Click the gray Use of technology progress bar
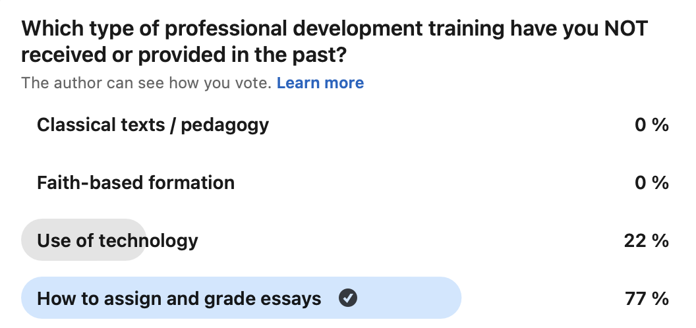This screenshot has width=696, height=328. (x=84, y=240)
